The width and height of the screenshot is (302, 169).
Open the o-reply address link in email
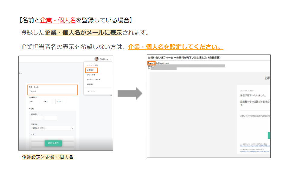pyautogui.click(x=255, y=151)
